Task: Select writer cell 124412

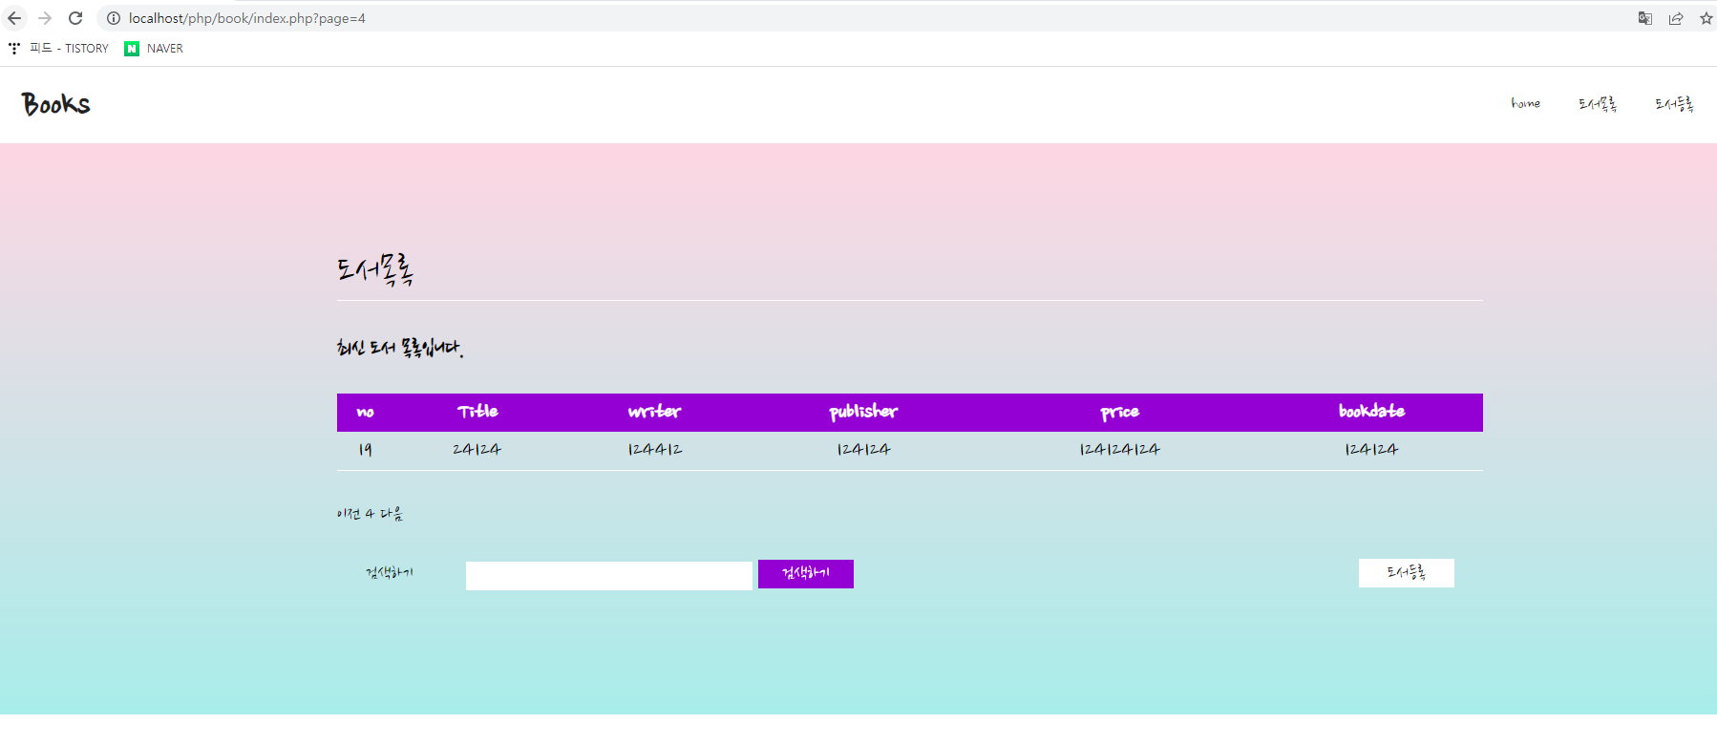Action: click(x=654, y=450)
